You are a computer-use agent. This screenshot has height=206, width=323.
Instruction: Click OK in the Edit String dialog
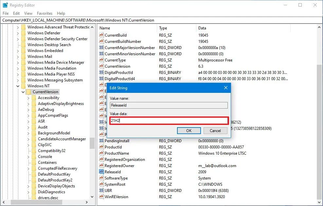(x=188, y=130)
